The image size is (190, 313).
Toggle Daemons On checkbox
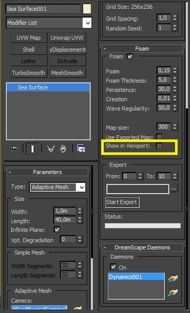point(113,267)
